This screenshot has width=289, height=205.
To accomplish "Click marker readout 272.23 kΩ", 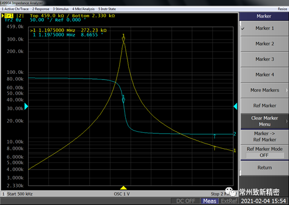I will (94, 30).
